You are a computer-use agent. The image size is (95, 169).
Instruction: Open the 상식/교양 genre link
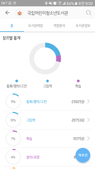click(x=33, y=157)
